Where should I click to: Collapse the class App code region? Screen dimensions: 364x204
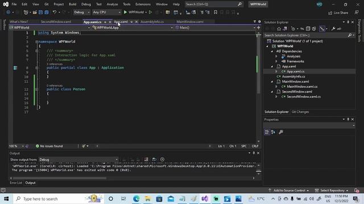point(36,68)
